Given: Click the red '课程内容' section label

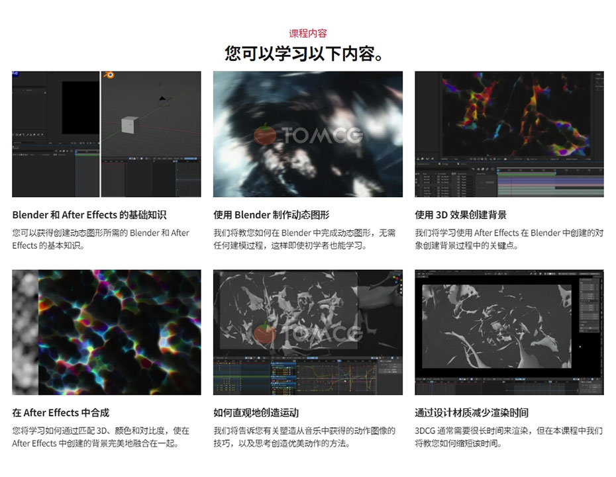Looking at the screenshot, I should pyautogui.click(x=308, y=33).
